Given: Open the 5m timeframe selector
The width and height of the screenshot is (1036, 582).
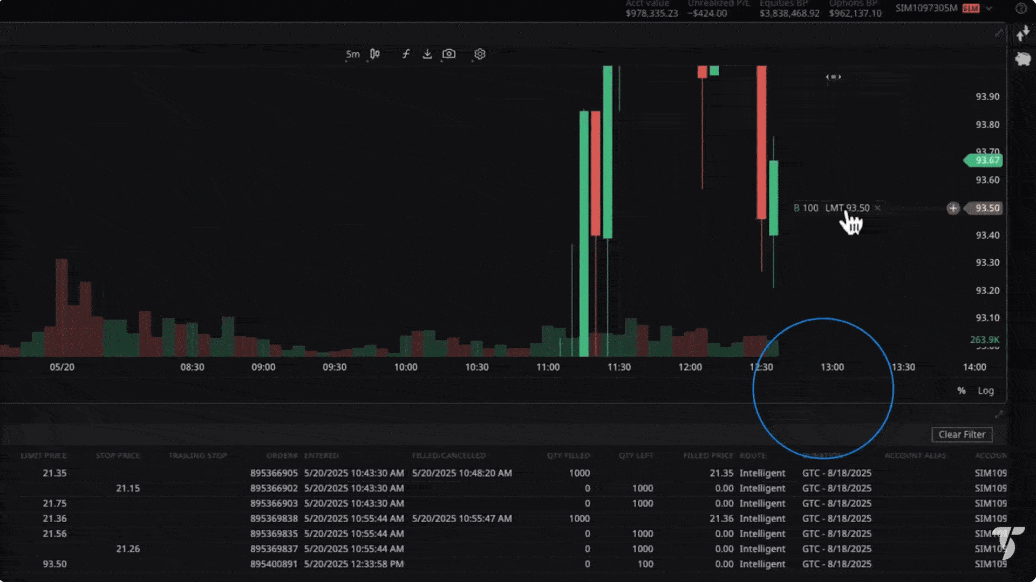Looking at the screenshot, I should [352, 54].
